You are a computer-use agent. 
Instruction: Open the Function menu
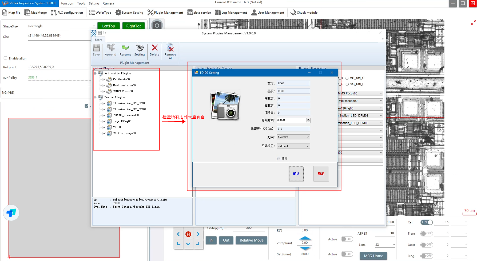click(67, 3)
